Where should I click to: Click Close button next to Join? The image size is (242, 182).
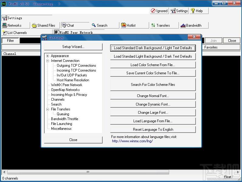coord(232,41)
